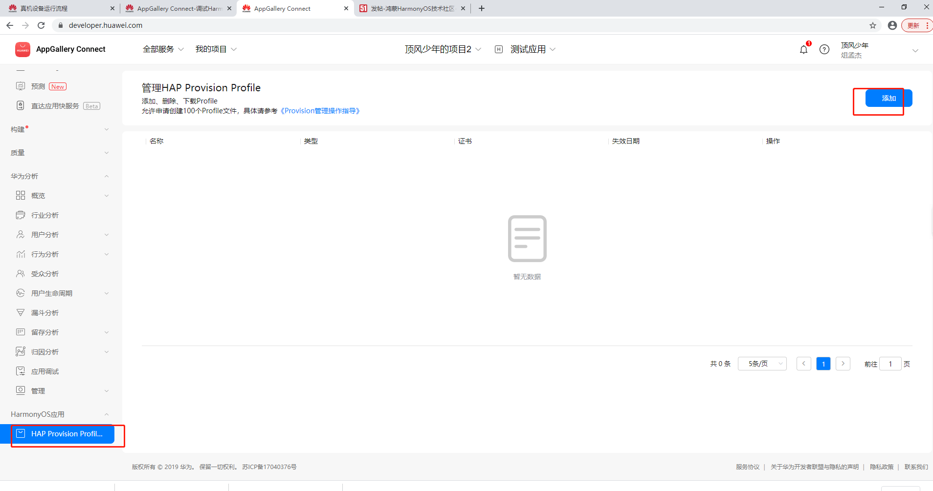Open the browser profile avatar icon
Screen dimensions: 933x491
[892, 25]
